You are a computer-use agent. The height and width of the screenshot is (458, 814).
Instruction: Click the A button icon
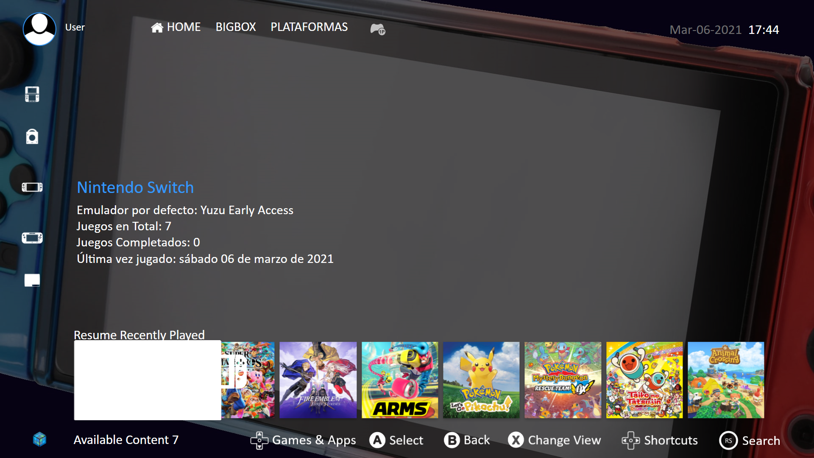[377, 440]
